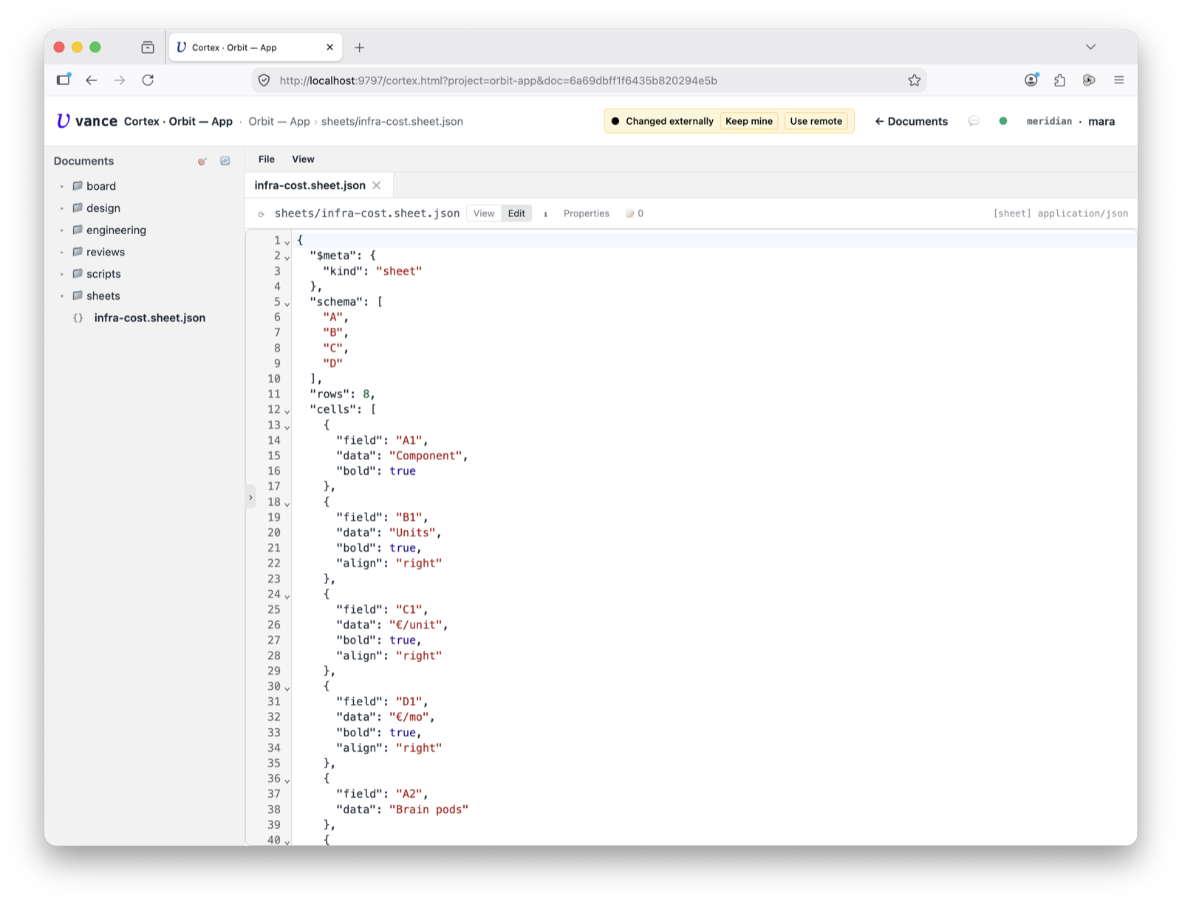Expand the board folder
Viewport: 1182px width, 904px height.
(x=62, y=186)
